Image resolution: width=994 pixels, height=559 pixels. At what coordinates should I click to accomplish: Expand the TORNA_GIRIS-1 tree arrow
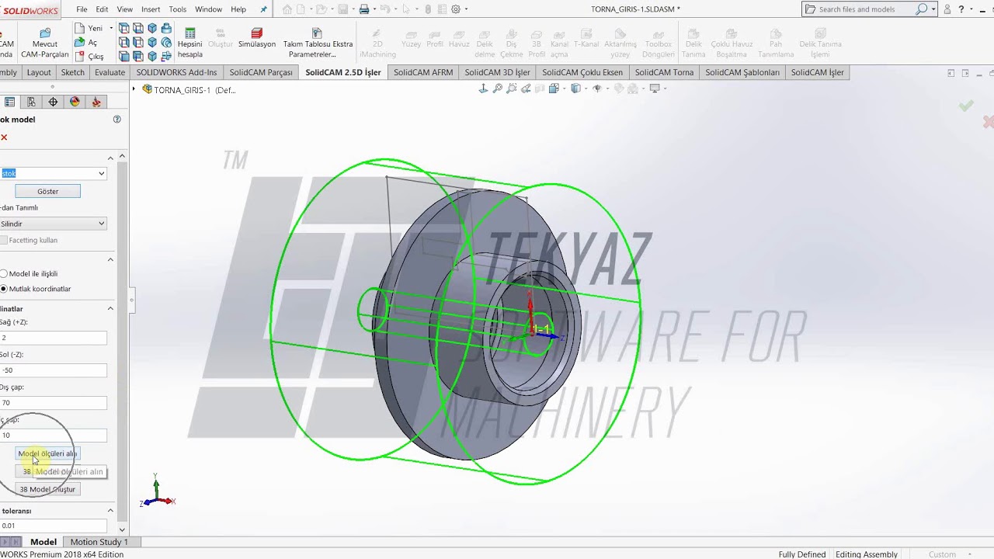[134, 89]
